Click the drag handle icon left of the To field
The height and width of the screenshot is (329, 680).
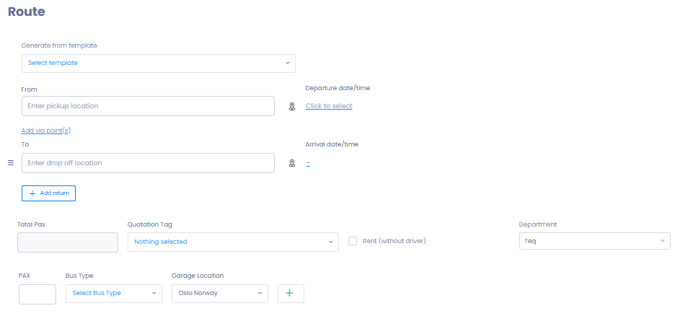[x=11, y=163]
